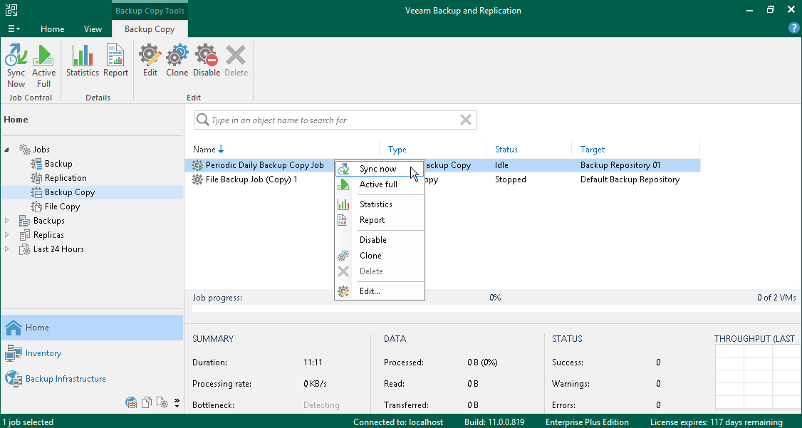Choose Report in context menu
Screen dimensions: 802x428
pyautogui.click(x=380, y=220)
